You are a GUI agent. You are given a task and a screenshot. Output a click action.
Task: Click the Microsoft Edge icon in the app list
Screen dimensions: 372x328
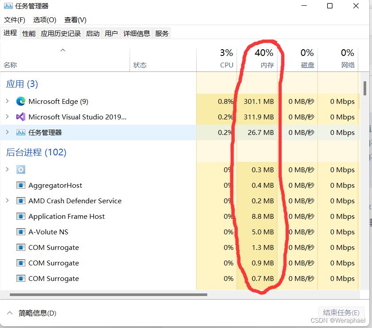point(21,102)
